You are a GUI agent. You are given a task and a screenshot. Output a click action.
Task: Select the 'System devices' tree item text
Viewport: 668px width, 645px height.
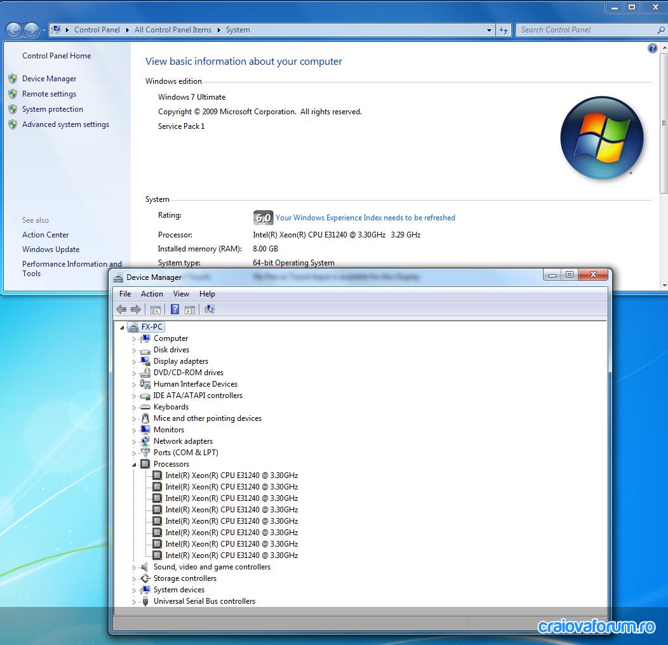pyautogui.click(x=179, y=590)
